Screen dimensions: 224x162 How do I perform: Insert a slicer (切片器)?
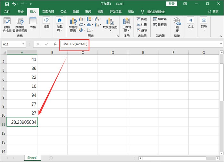(160, 19)
